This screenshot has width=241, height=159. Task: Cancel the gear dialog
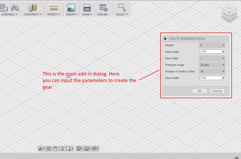tap(217, 91)
